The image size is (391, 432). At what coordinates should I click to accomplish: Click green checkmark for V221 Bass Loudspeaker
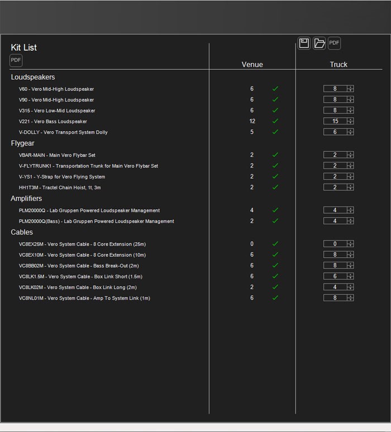tap(275, 121)
